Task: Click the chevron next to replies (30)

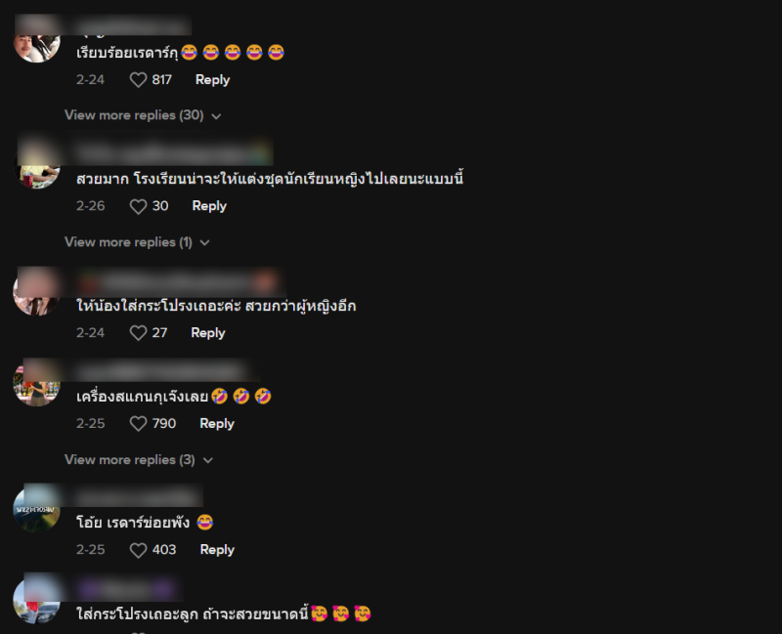Action: (x=216, y=116)
